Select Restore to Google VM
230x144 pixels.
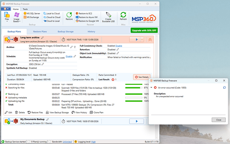click(87, 21)
